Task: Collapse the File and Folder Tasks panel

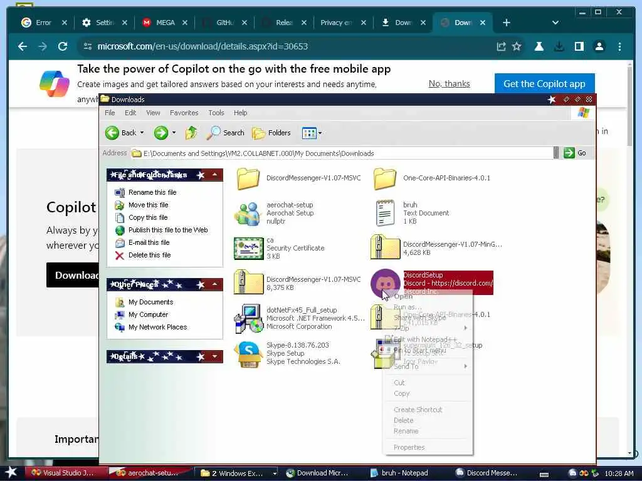Action: click(215, 175)
